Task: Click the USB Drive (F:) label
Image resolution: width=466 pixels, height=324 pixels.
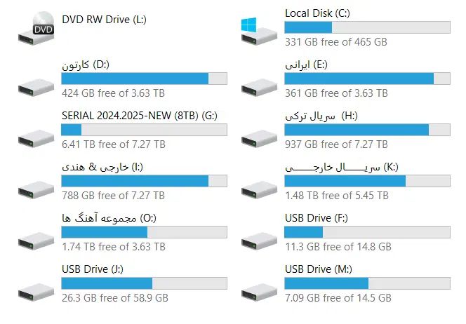Action: pyautogui.click(x=317, y=218)
